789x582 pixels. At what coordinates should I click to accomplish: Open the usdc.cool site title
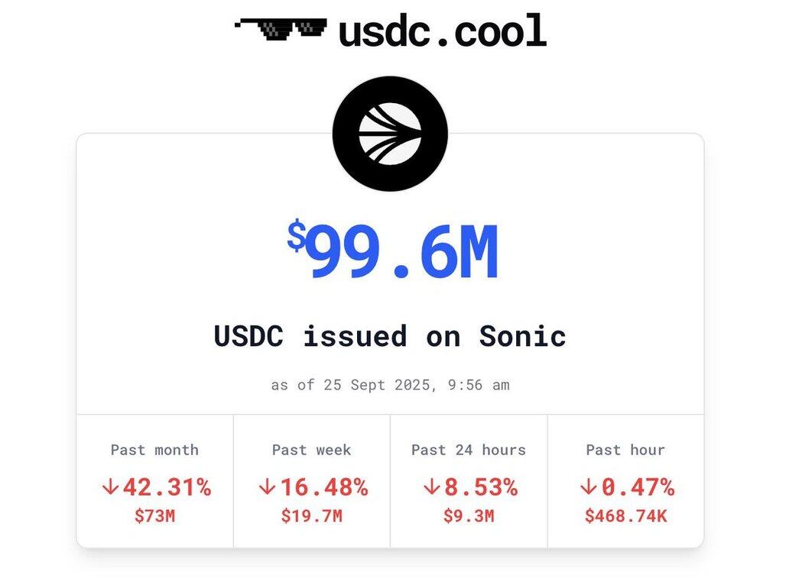point(443,31)
